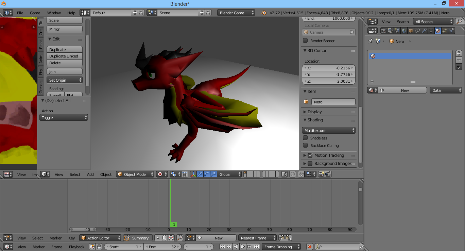465x251 pixels.
Task: Toggle layer lock to scene icon
Action: tap(285, 174)
